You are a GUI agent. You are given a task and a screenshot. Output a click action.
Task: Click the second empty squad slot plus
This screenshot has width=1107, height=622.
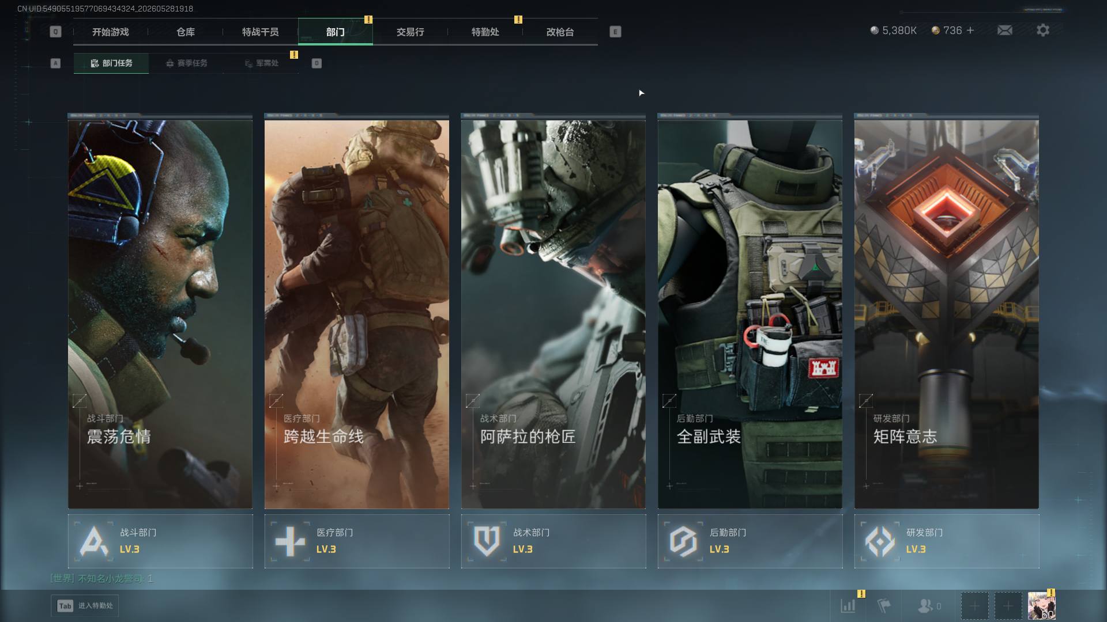(x=1008, y=606)
